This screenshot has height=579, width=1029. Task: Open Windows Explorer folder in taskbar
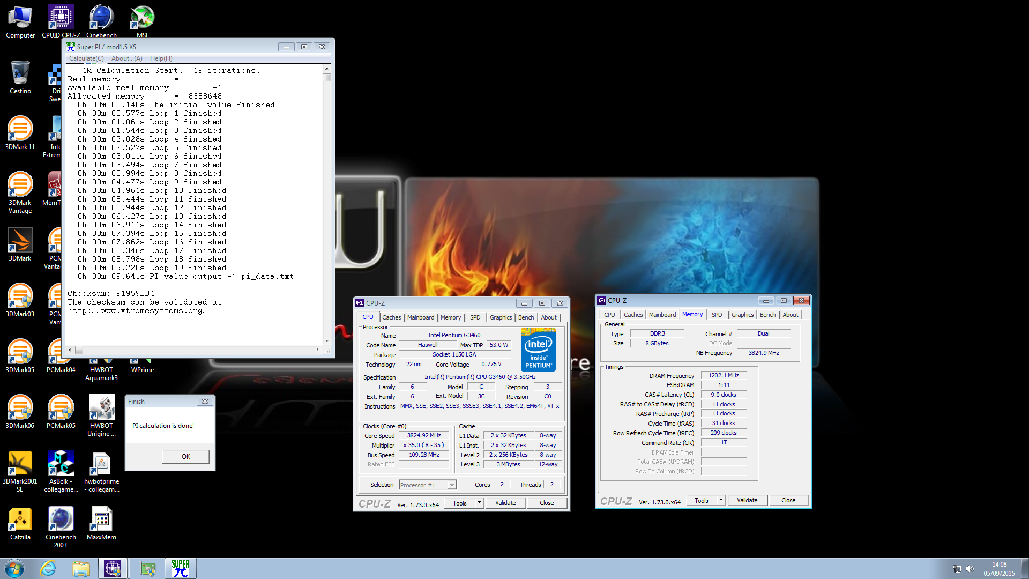(x=81, y=568)
